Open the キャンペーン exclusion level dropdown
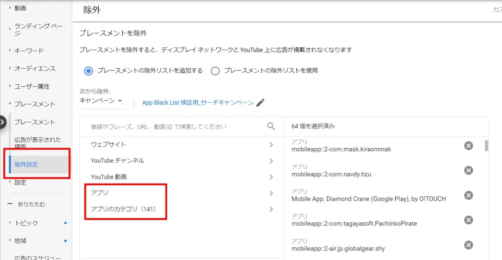Screen dimensions: 502x260 point(102,101)
